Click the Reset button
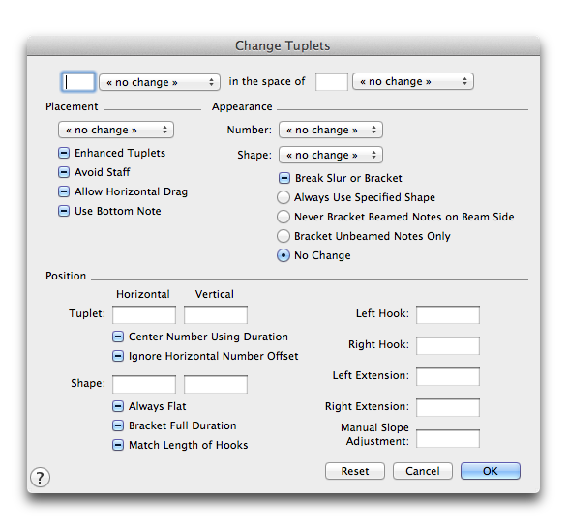The width and height of the screenshot is (567, 528). 355,471
